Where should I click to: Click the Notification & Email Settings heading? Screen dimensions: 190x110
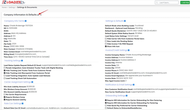119,85
